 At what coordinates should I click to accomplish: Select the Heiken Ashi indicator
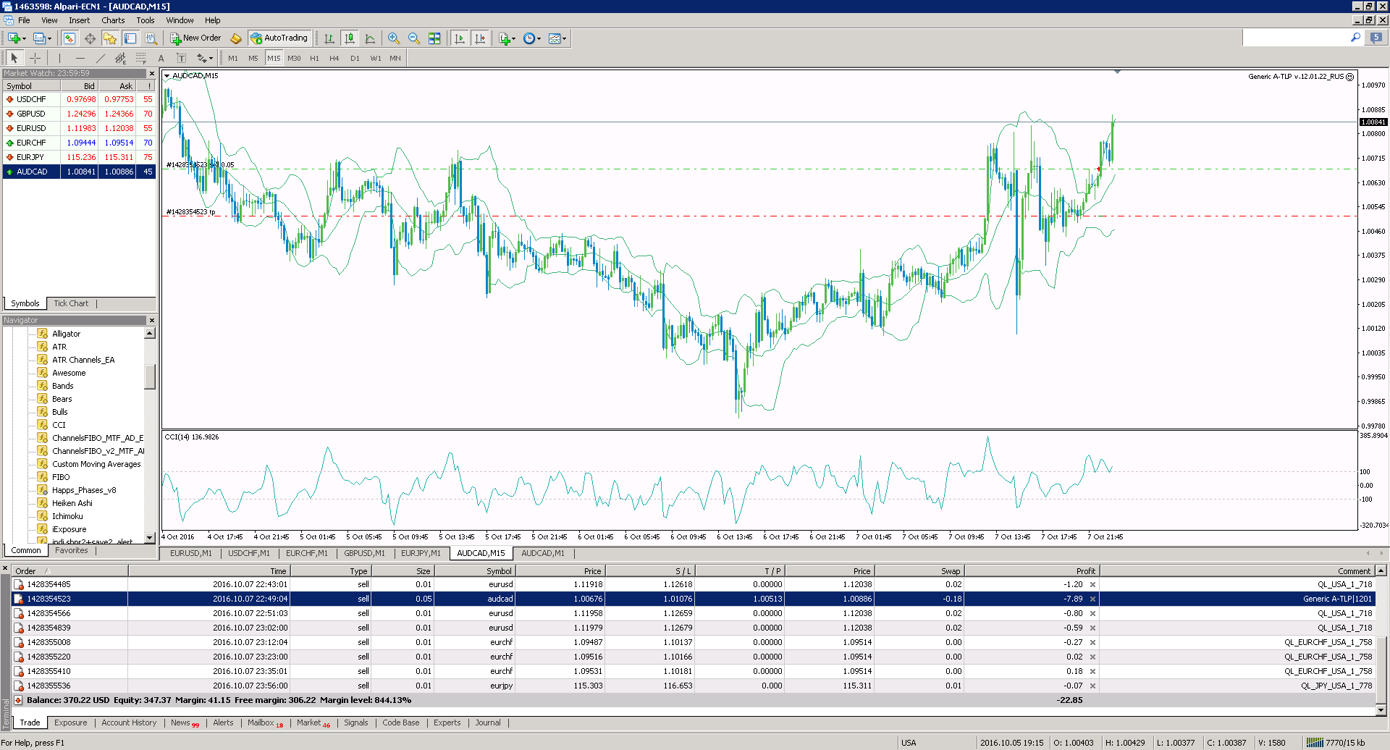point(72,503)
